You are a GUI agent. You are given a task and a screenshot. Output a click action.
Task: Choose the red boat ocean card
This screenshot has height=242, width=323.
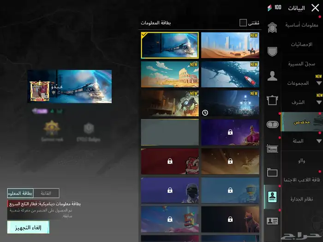click(x=230, y=74)
